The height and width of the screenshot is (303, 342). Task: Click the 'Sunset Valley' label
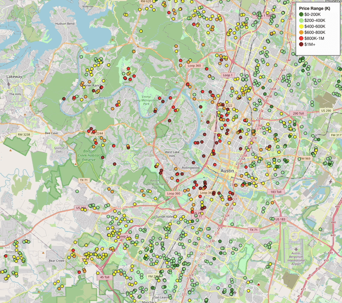point(165,217)
